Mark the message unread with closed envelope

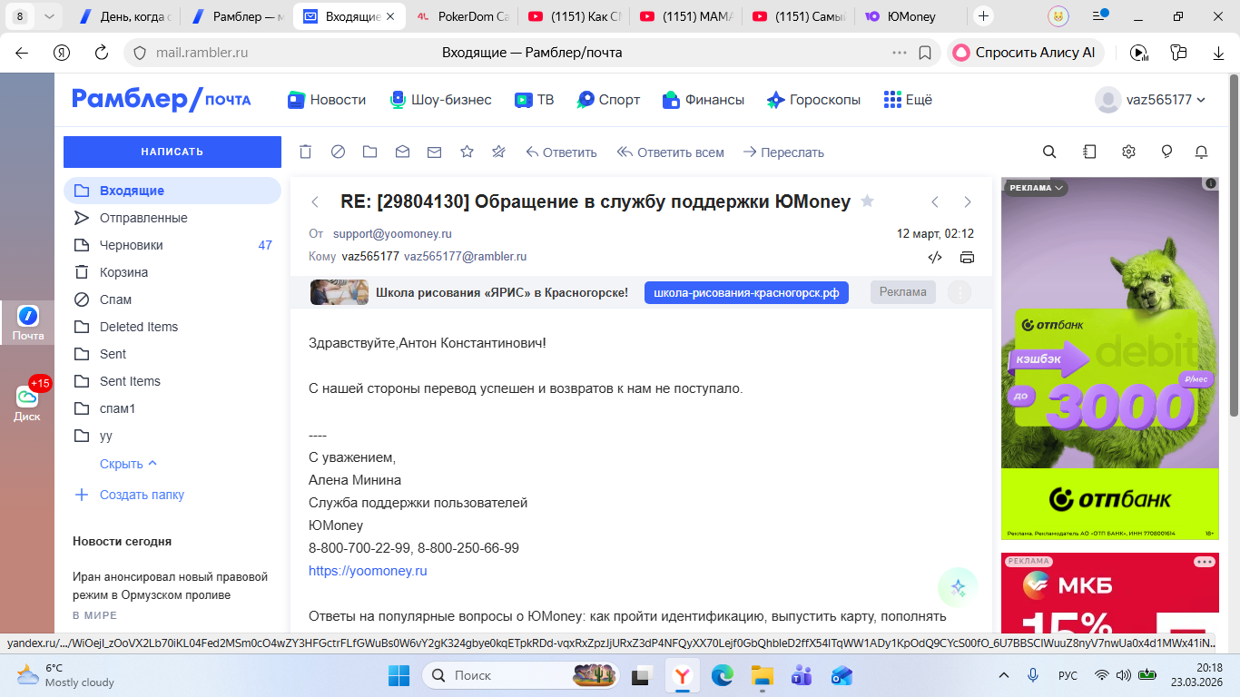pyautogui.click(x=434, y=152)
